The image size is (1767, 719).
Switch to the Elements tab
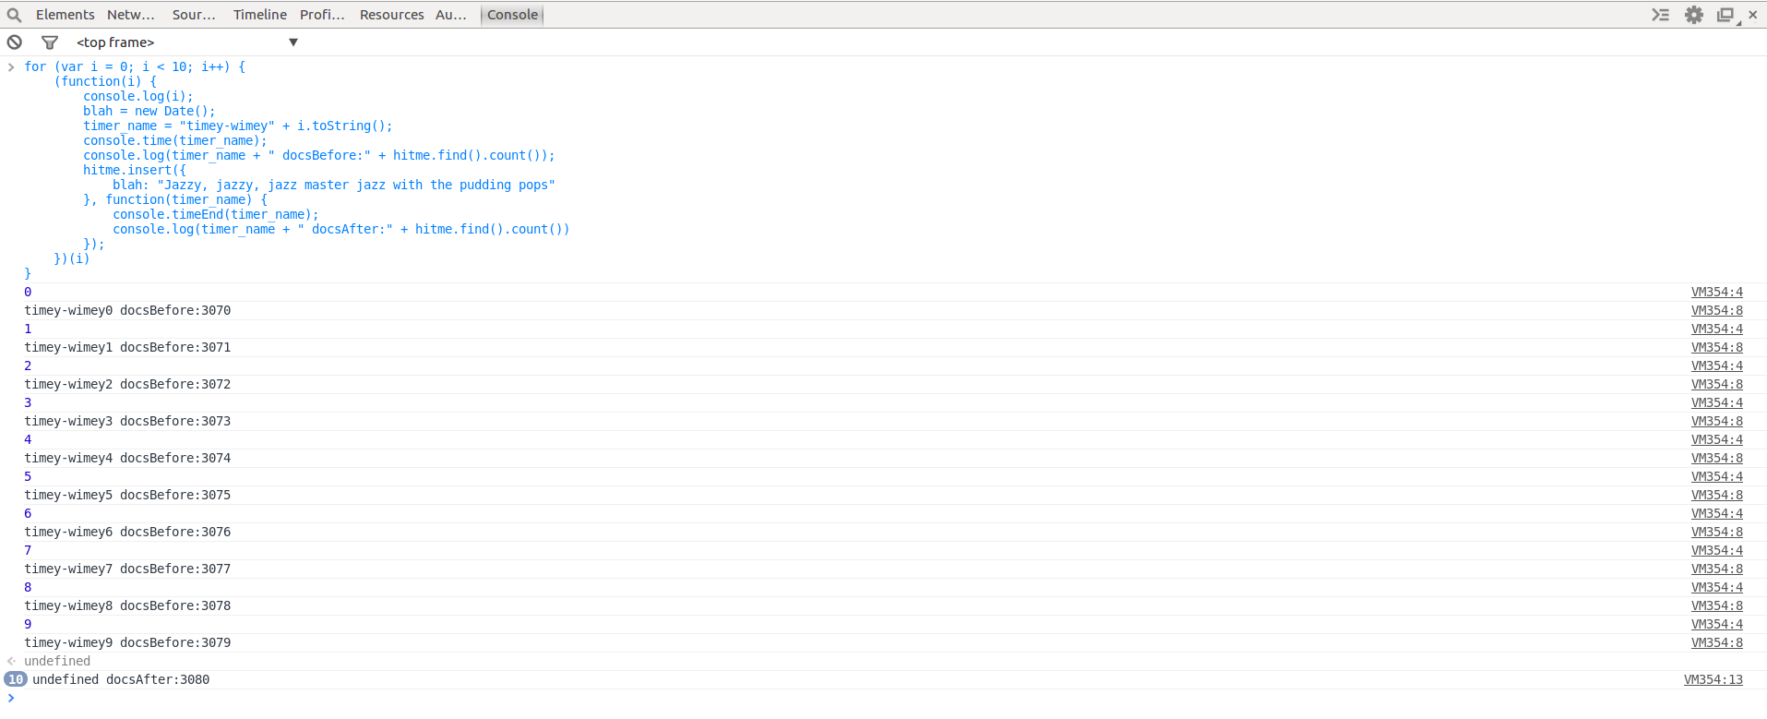[65, 15]
